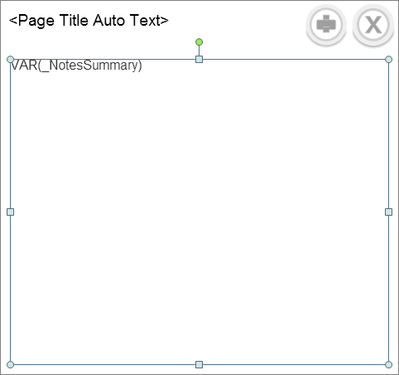This screenshot has height=375, width=399.
Task: Click the printer icon button
Action: [x=326, y=25]
